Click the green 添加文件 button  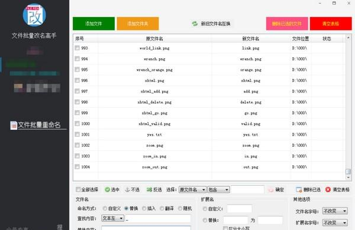click(x=93, y=24)
